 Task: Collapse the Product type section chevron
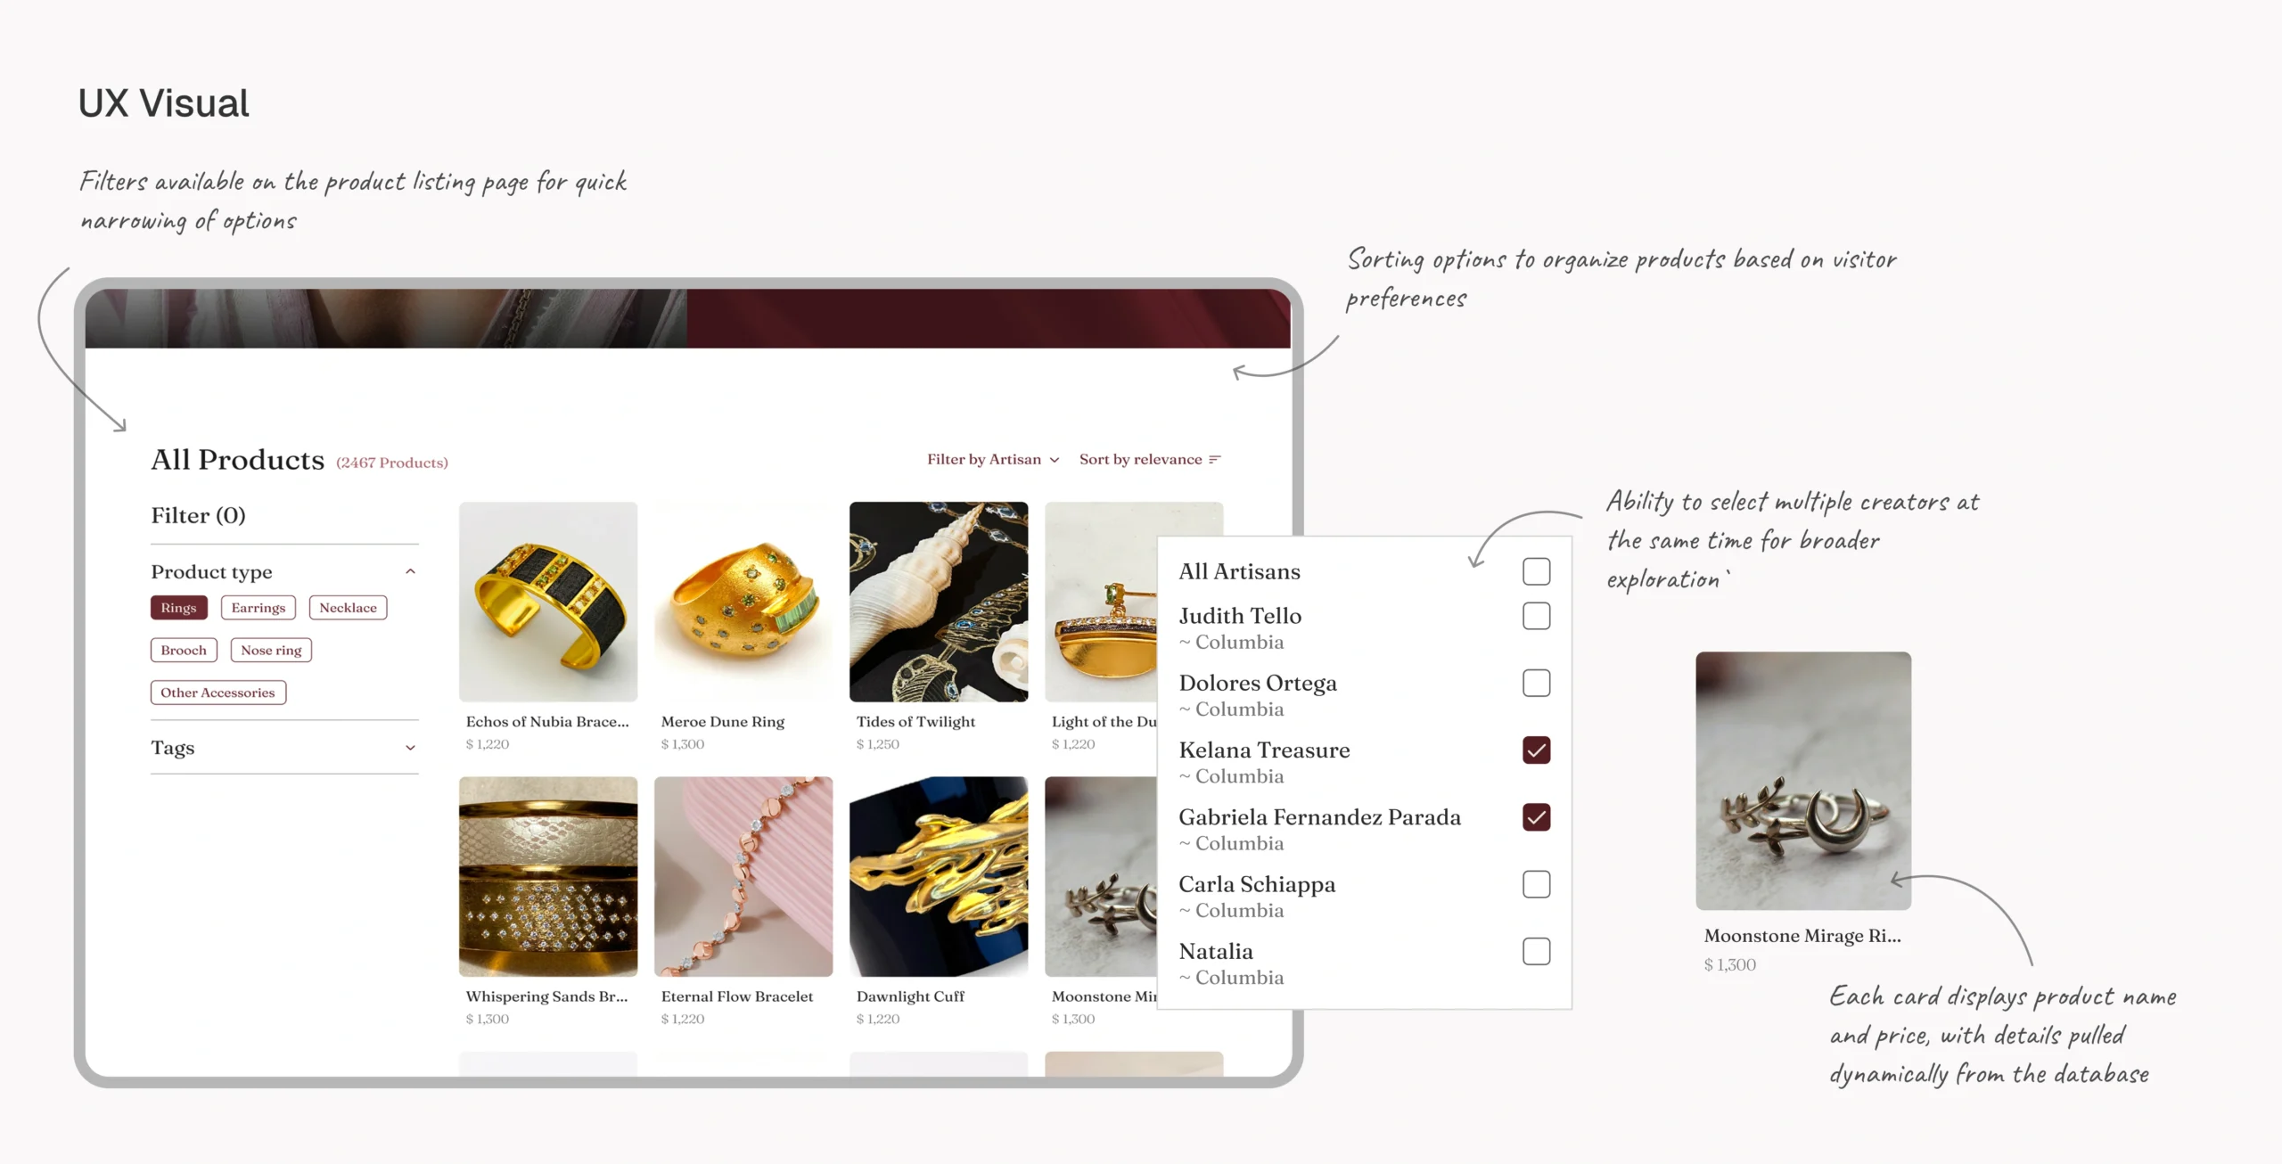[x=410, y=571]
